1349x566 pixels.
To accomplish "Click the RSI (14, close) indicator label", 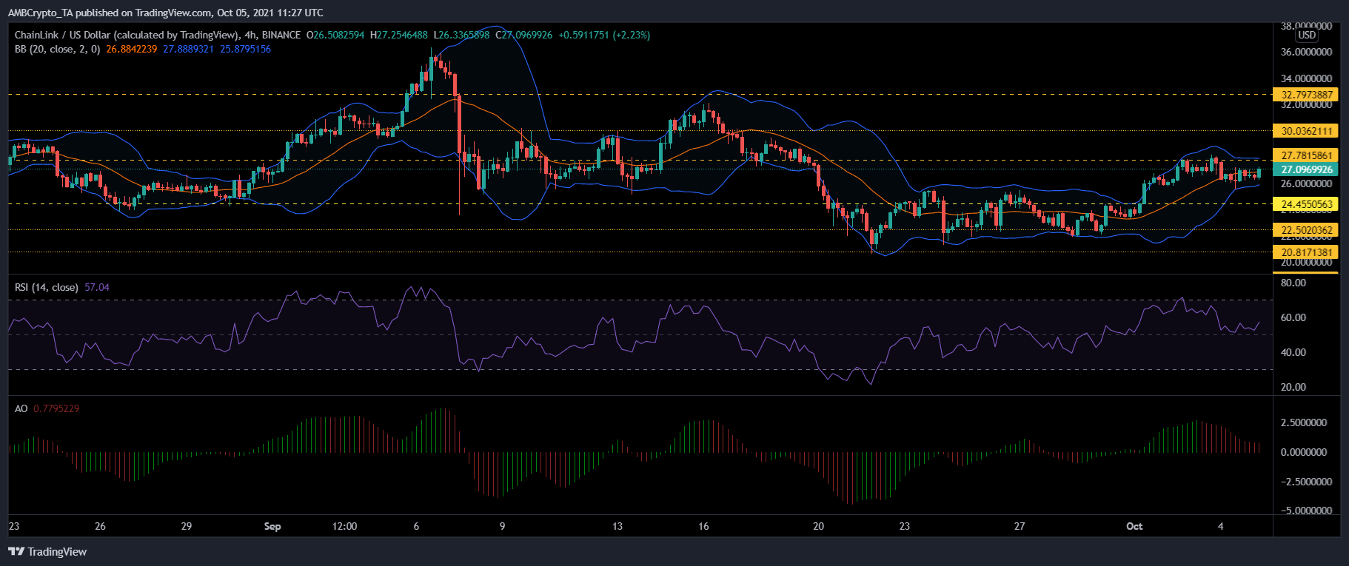I will point(47,287).
